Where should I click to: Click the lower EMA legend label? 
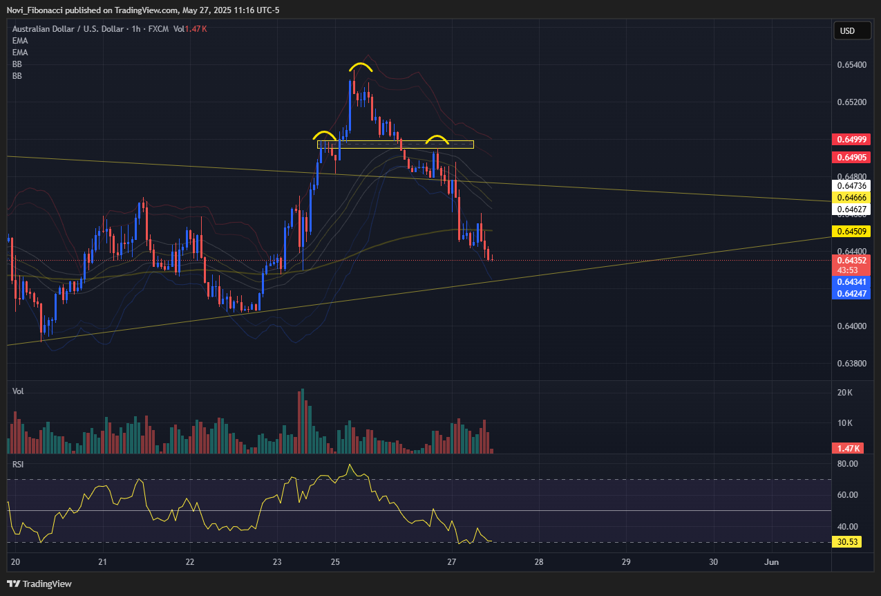(x=20, y=53)
